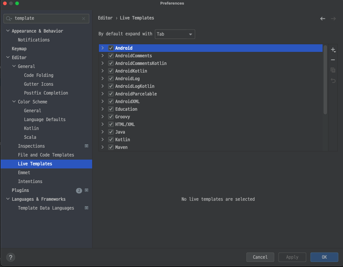This screenshot has width=343, height=267.
Task: Expand the Kotlin templates chevron
Action: point(102,139)
